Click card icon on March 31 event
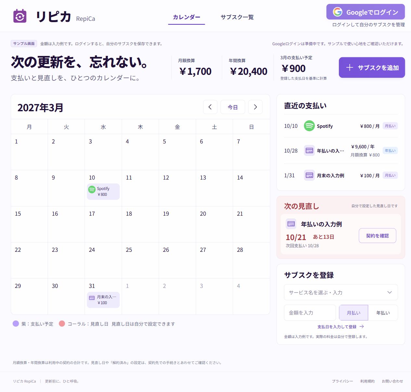411x392 pixels. [92, 298]
